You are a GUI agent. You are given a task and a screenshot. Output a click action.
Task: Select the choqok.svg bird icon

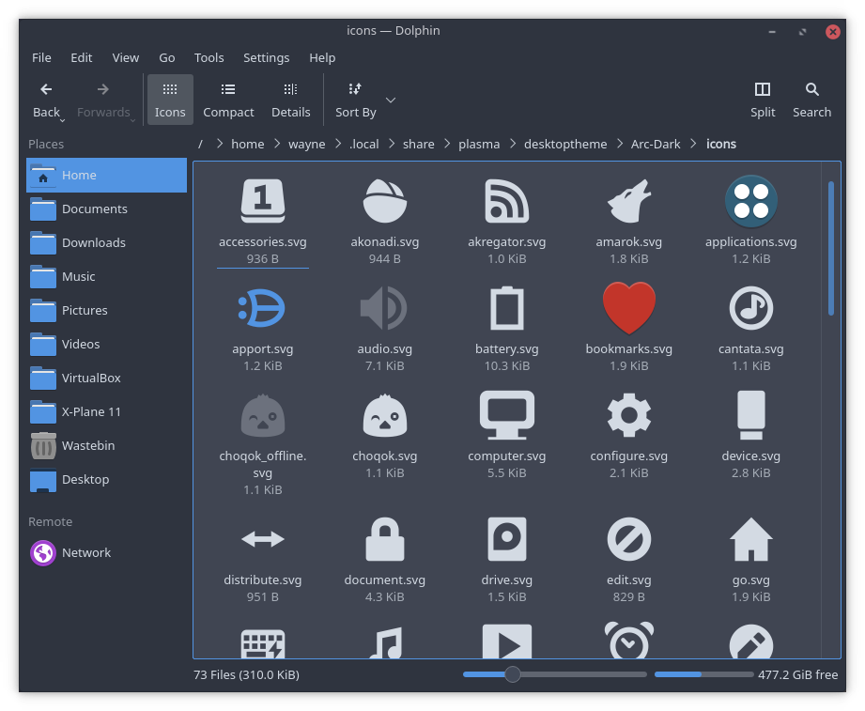[384, 415]
